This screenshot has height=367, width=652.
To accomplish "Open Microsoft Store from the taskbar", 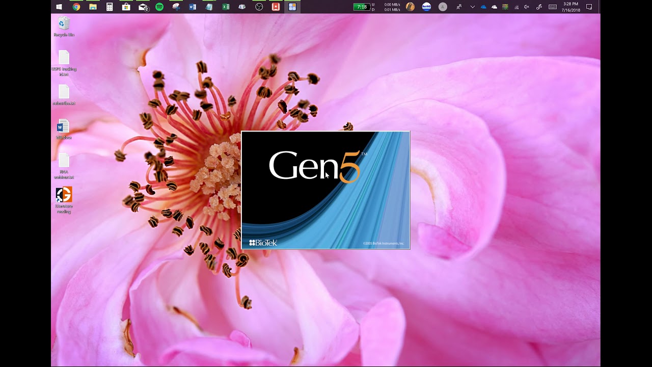I will coord(126,7).
